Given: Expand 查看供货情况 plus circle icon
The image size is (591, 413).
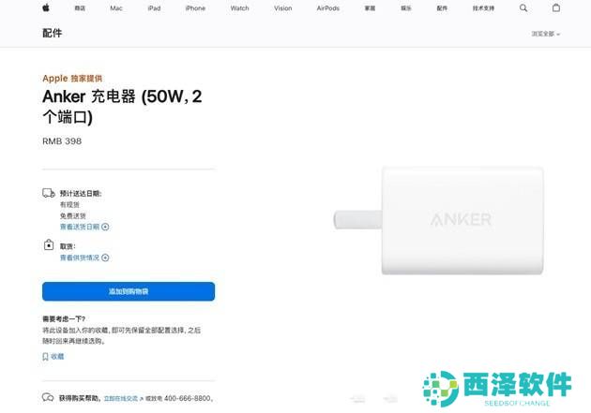Looking at the screenshot, I should [x=105, y=258].
